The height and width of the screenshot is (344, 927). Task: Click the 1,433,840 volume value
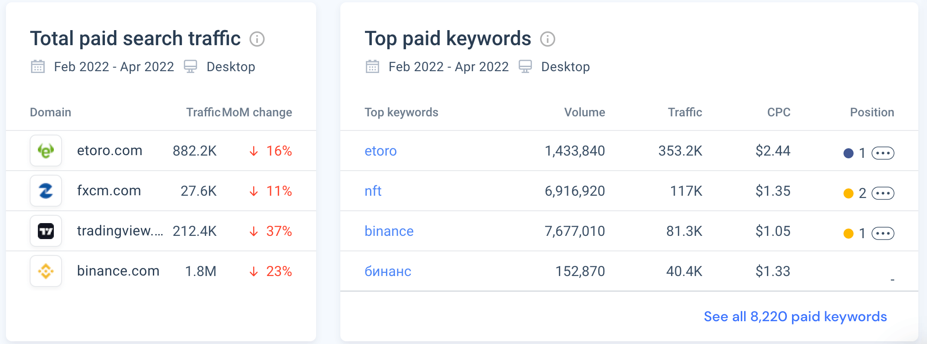click(575, 151)
